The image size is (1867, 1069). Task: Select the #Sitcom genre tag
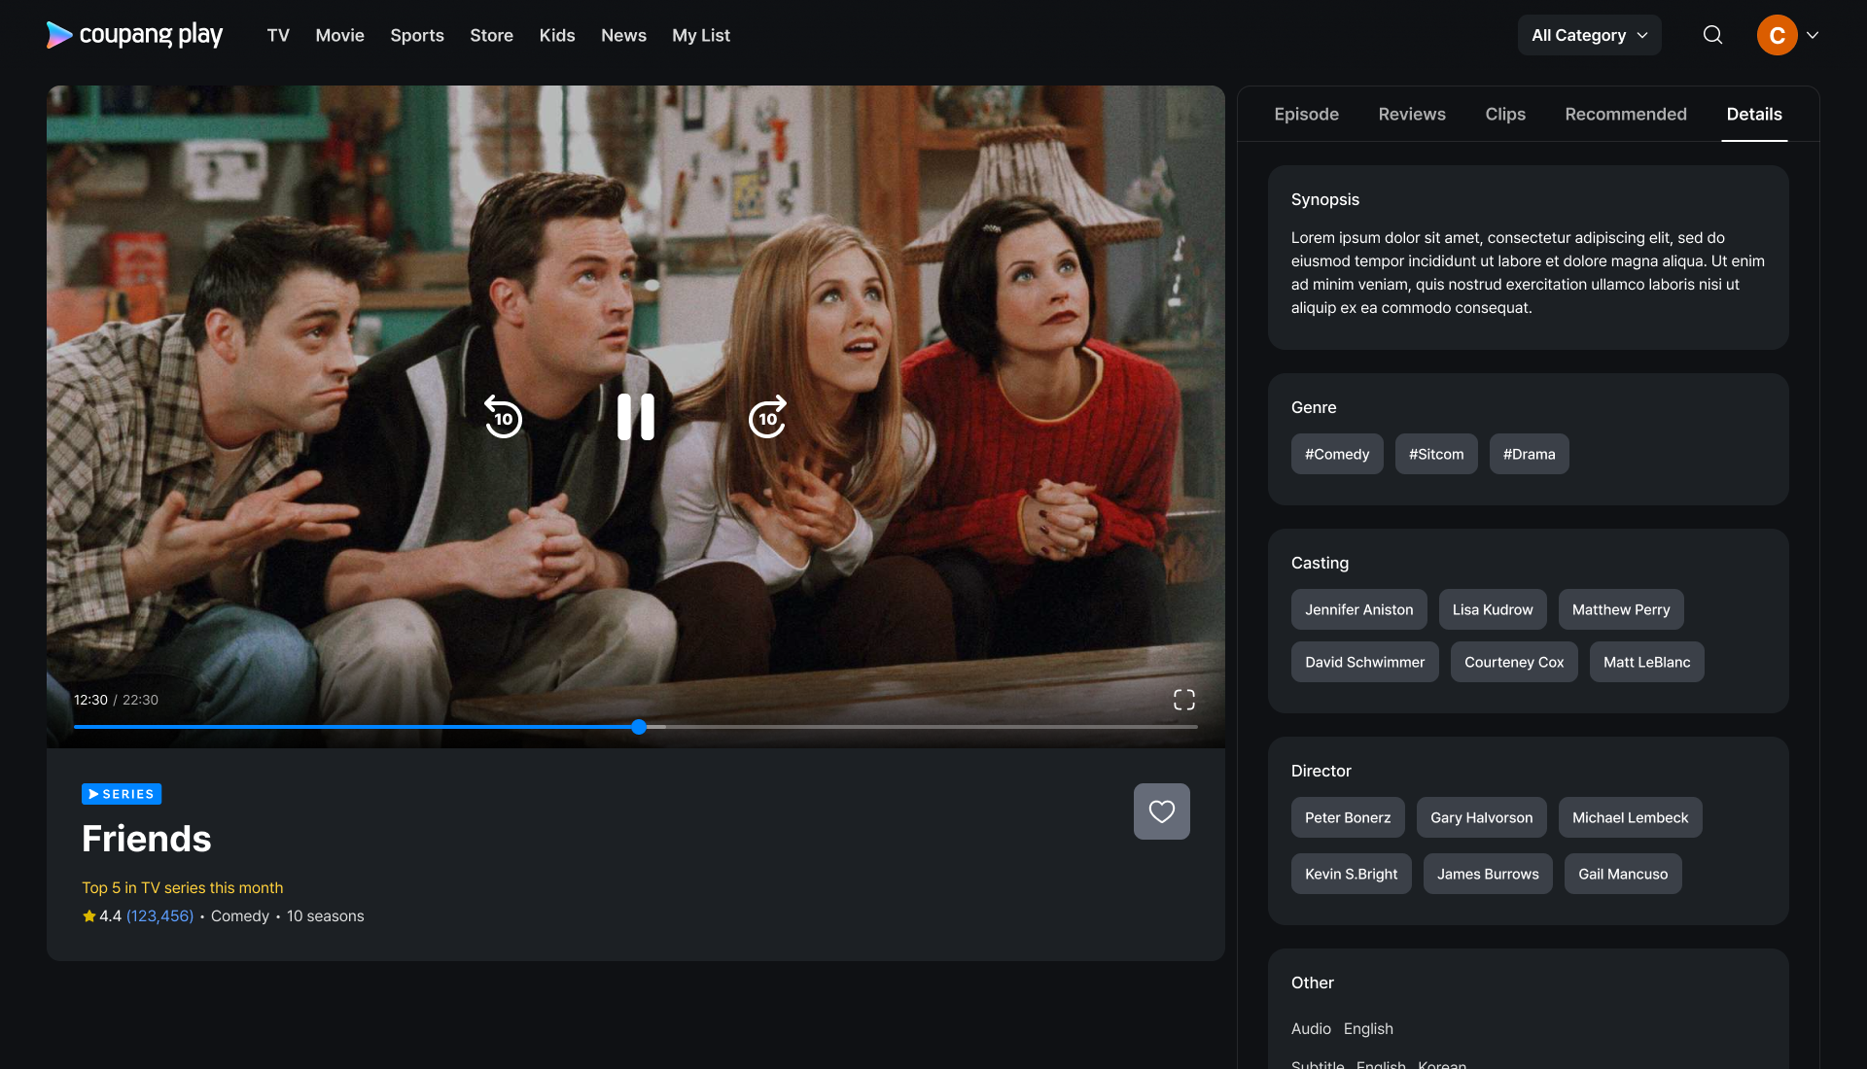click(1435, 454)
